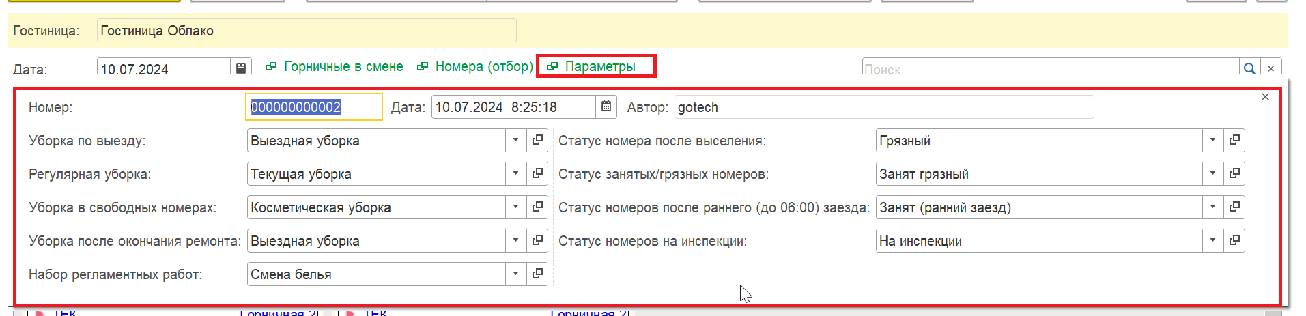Expand early check-in status dropdown
1306x316 pixels.
pos(1212,207)
